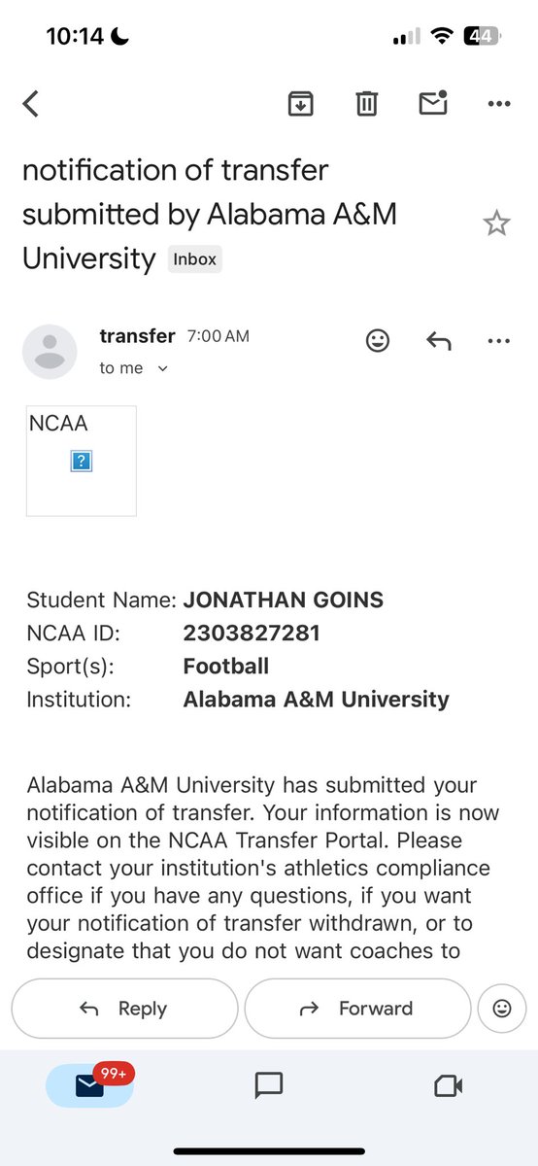
Task: Go back with the left arrow
Action: (31, 104)
